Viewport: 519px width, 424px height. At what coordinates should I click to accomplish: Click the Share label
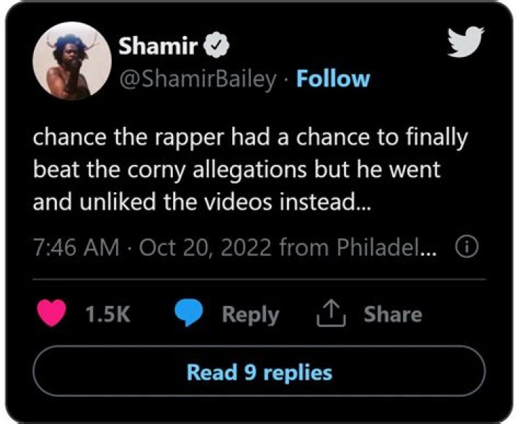[393, 315]
